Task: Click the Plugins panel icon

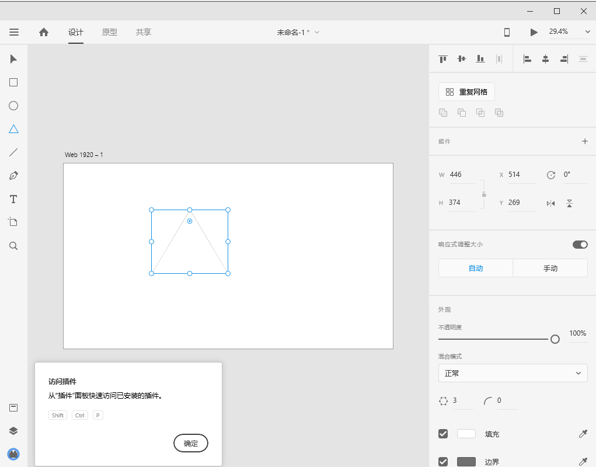Action: [13, 454]
